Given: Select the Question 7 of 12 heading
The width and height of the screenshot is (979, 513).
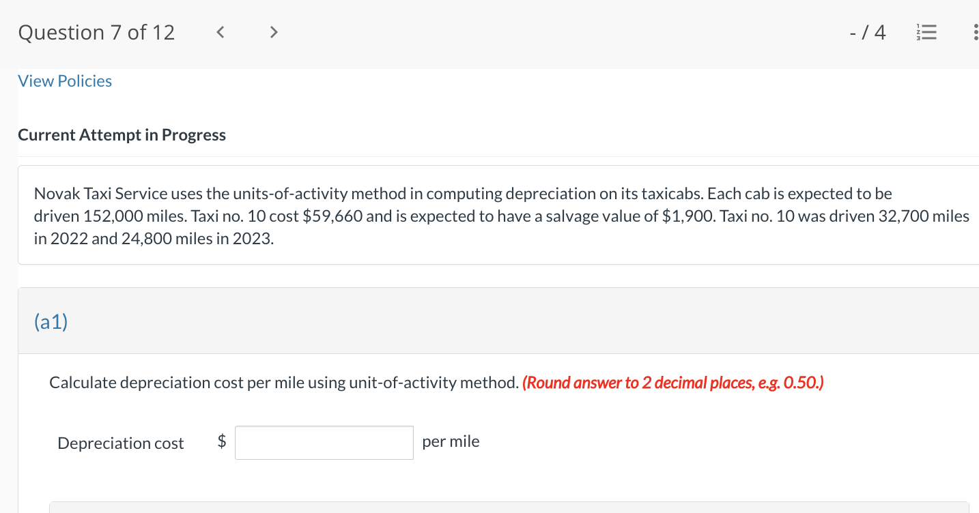Looking at the screenshot, I should 96,31.
